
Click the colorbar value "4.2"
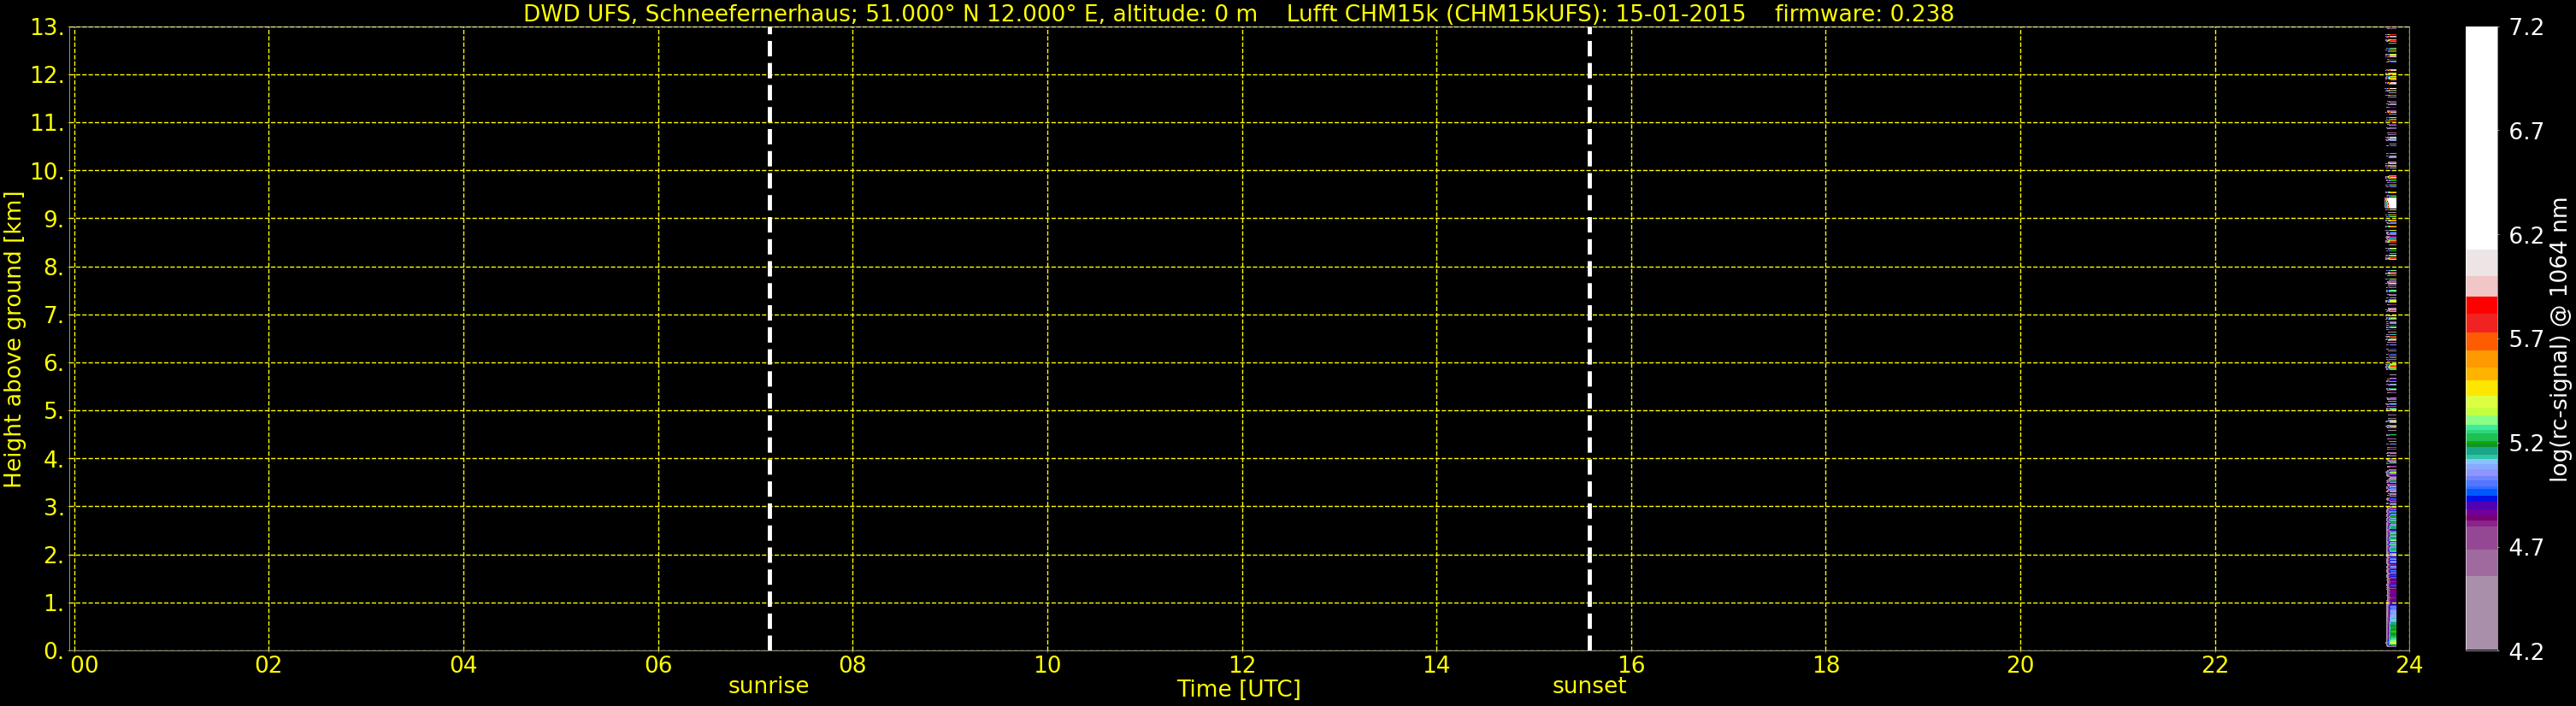coord(2526,652)
